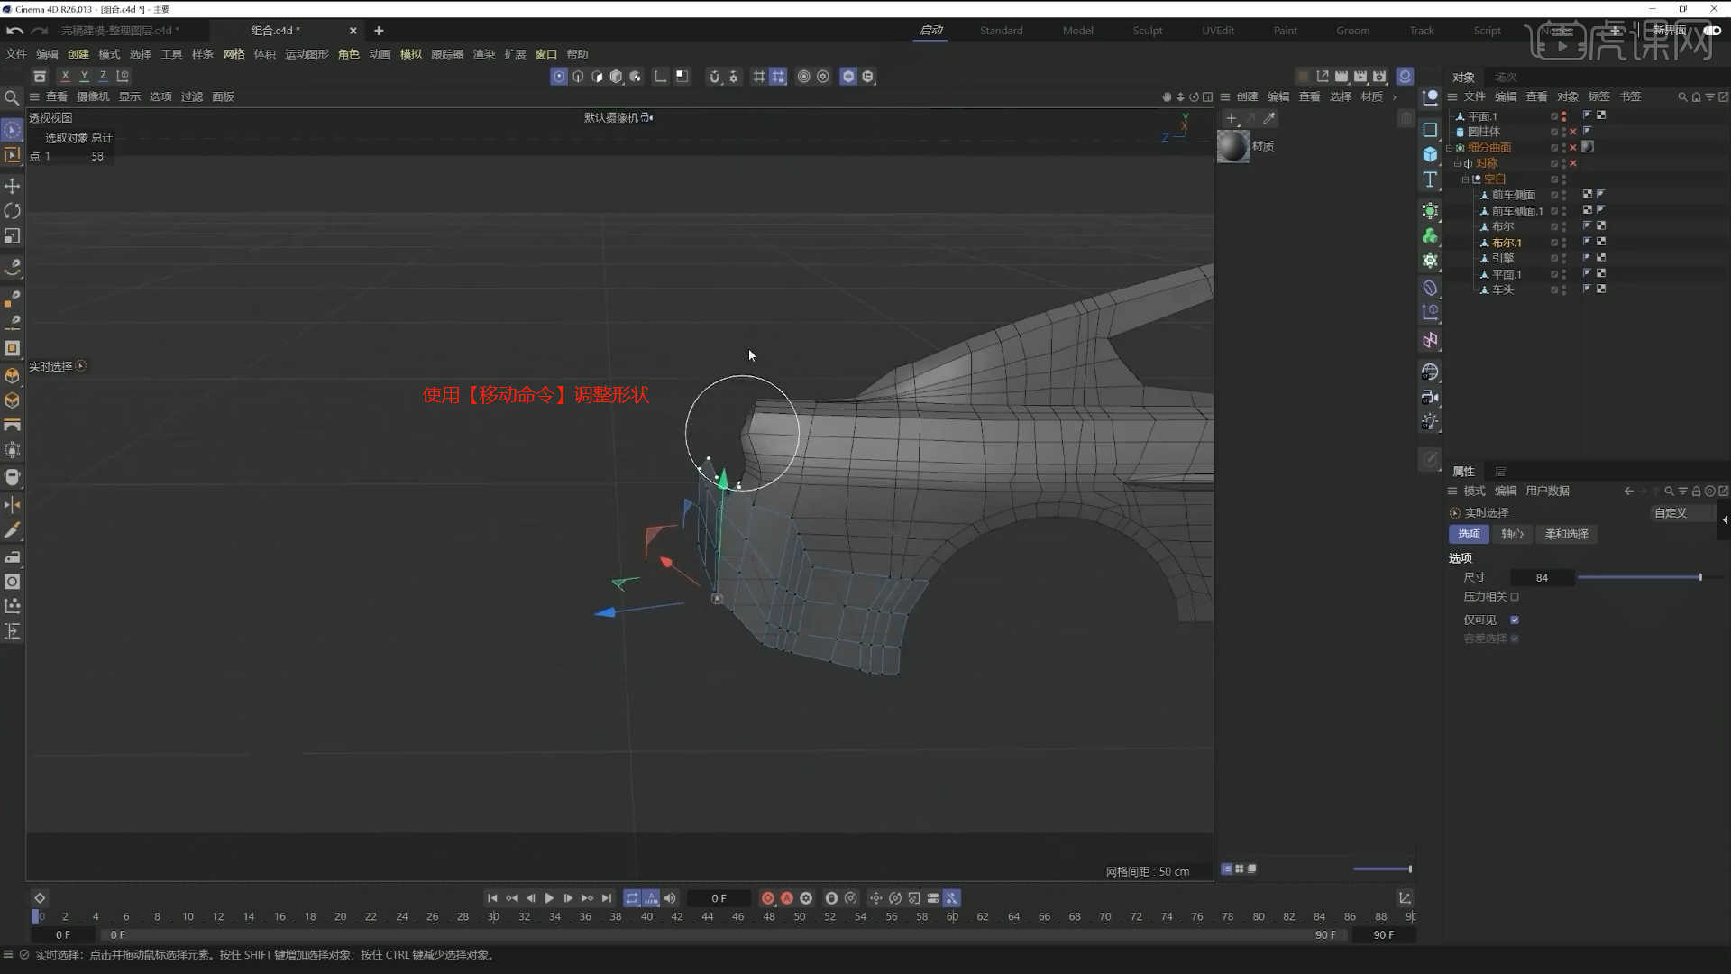Toggle the 压力相关 checkbox
Viewport: 1731px width, 974px height.
[1515, 597]
